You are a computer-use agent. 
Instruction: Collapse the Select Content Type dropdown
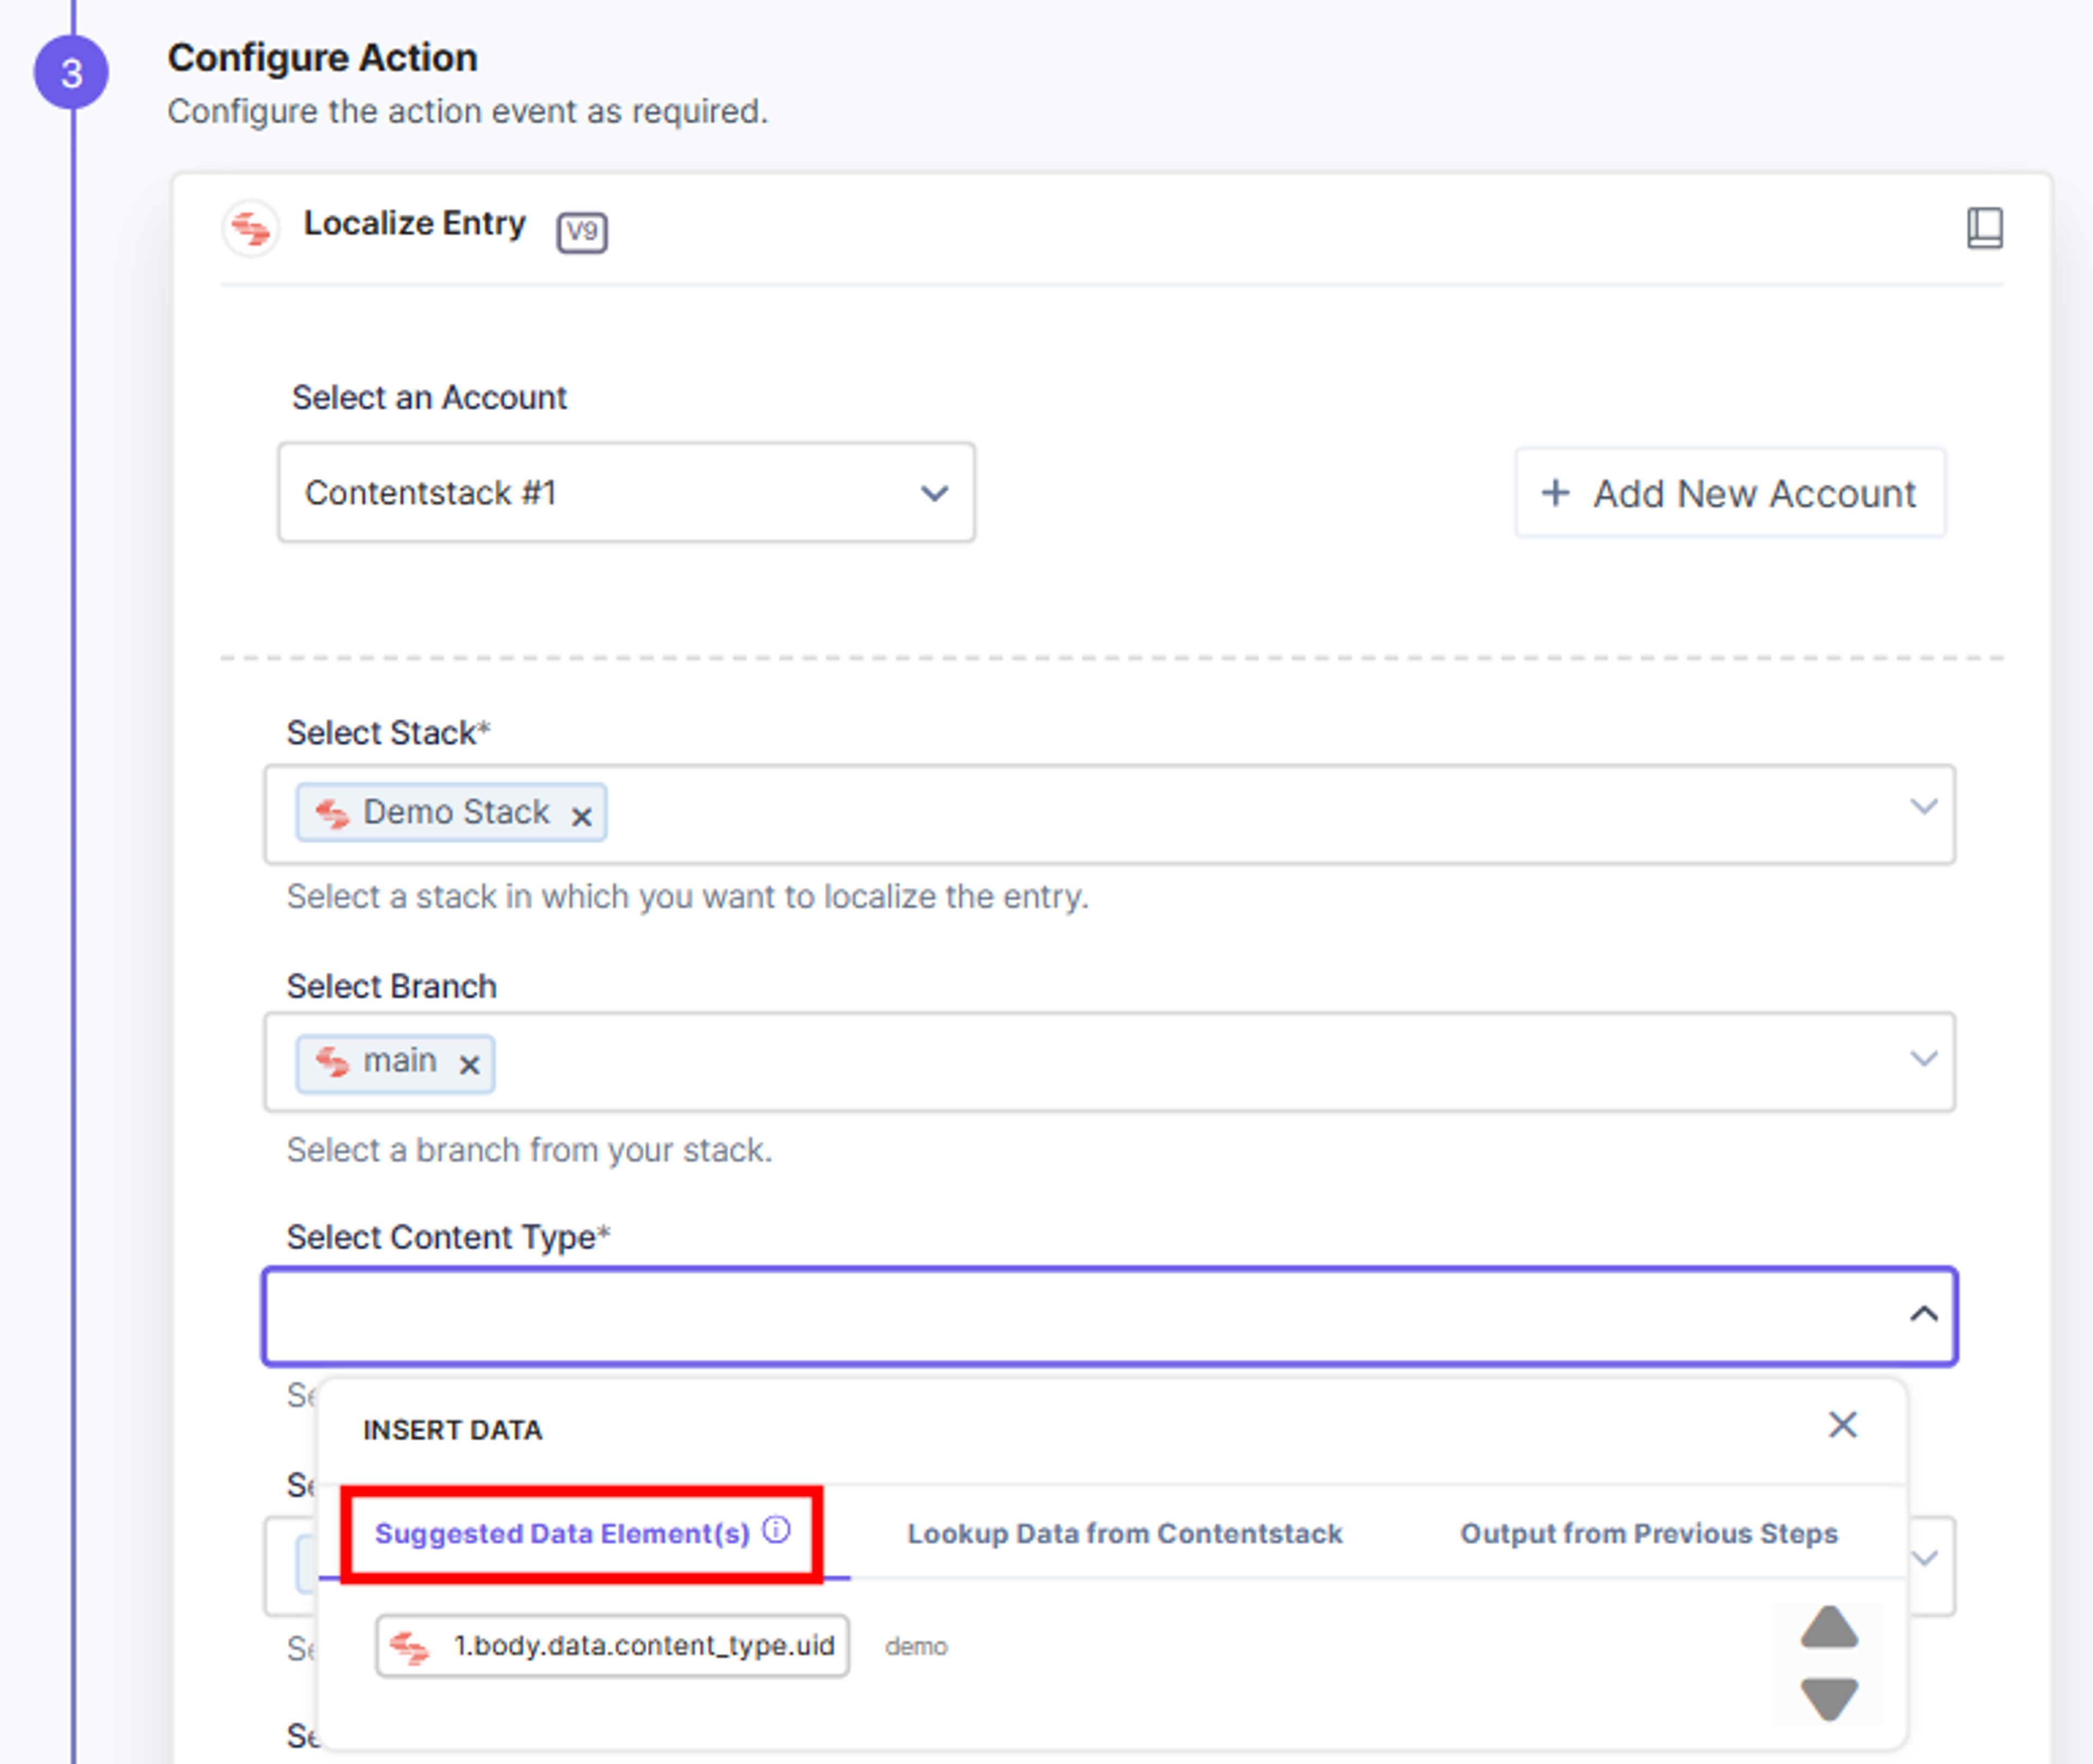tap(1923, 1314)
